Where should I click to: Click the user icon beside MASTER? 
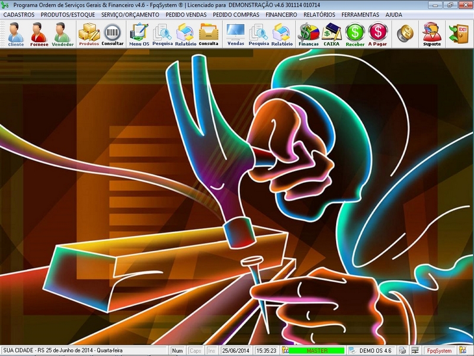pos(285,351)
